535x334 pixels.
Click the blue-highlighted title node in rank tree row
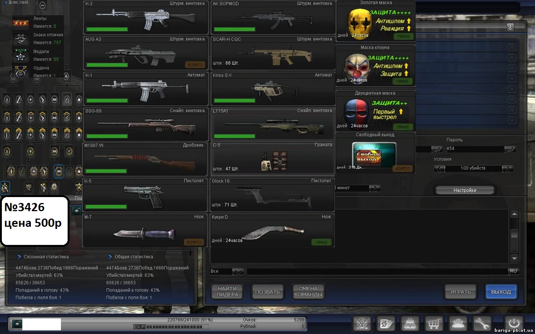[x=59, y=171]
